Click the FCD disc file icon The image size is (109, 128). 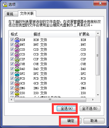coord(17,79)
